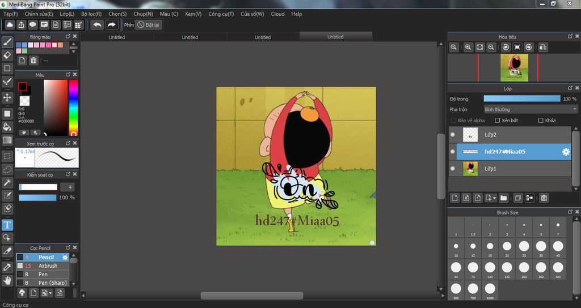This screenshot has height=308, width=581.
Task: Open the Bộ lọc(R) menu
Action: point(91,14)
